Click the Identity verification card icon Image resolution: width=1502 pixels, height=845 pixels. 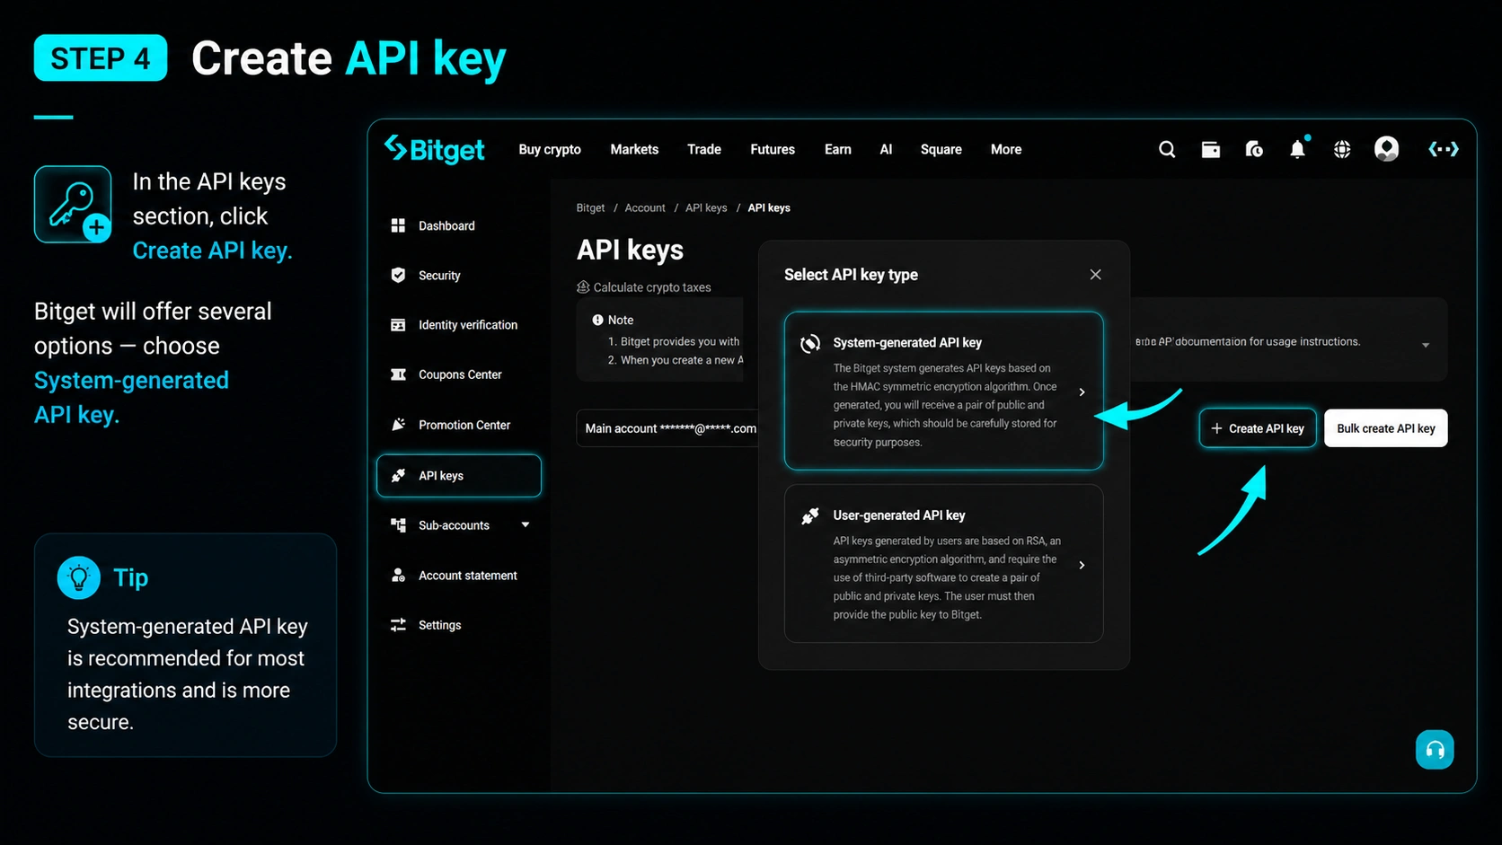click(398, 325)
